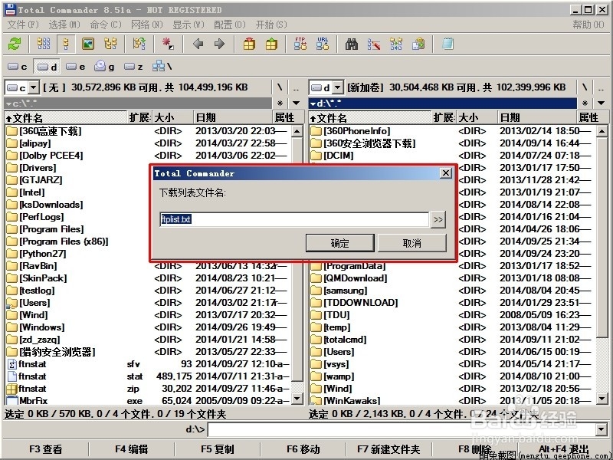Sort left panel by 文件名 column
613x460 pixels.
(x=67, y=117)
